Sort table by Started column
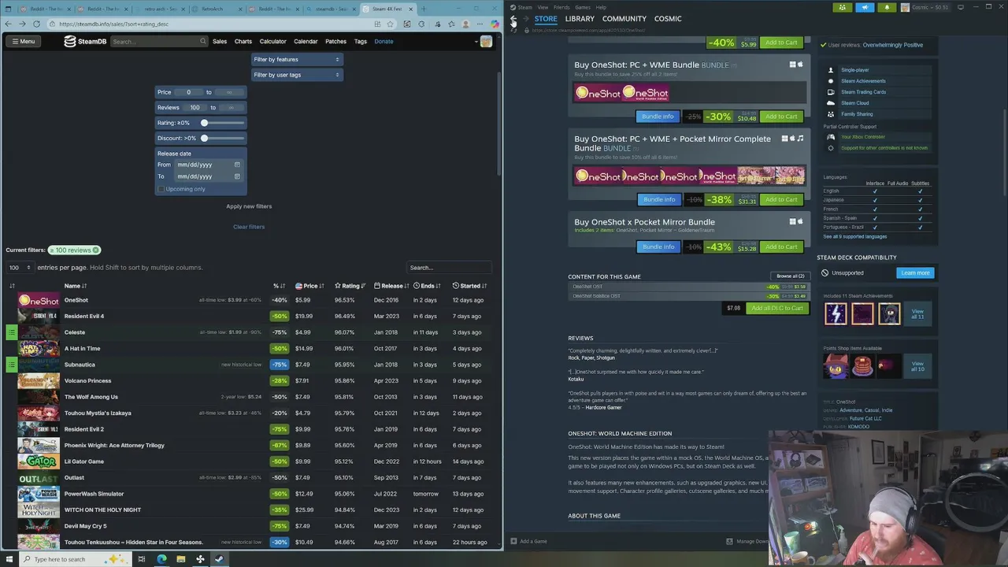1008x567 pixels. click(469, 286)
